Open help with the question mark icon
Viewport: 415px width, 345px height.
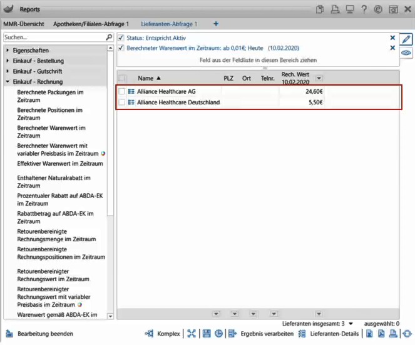364,9
